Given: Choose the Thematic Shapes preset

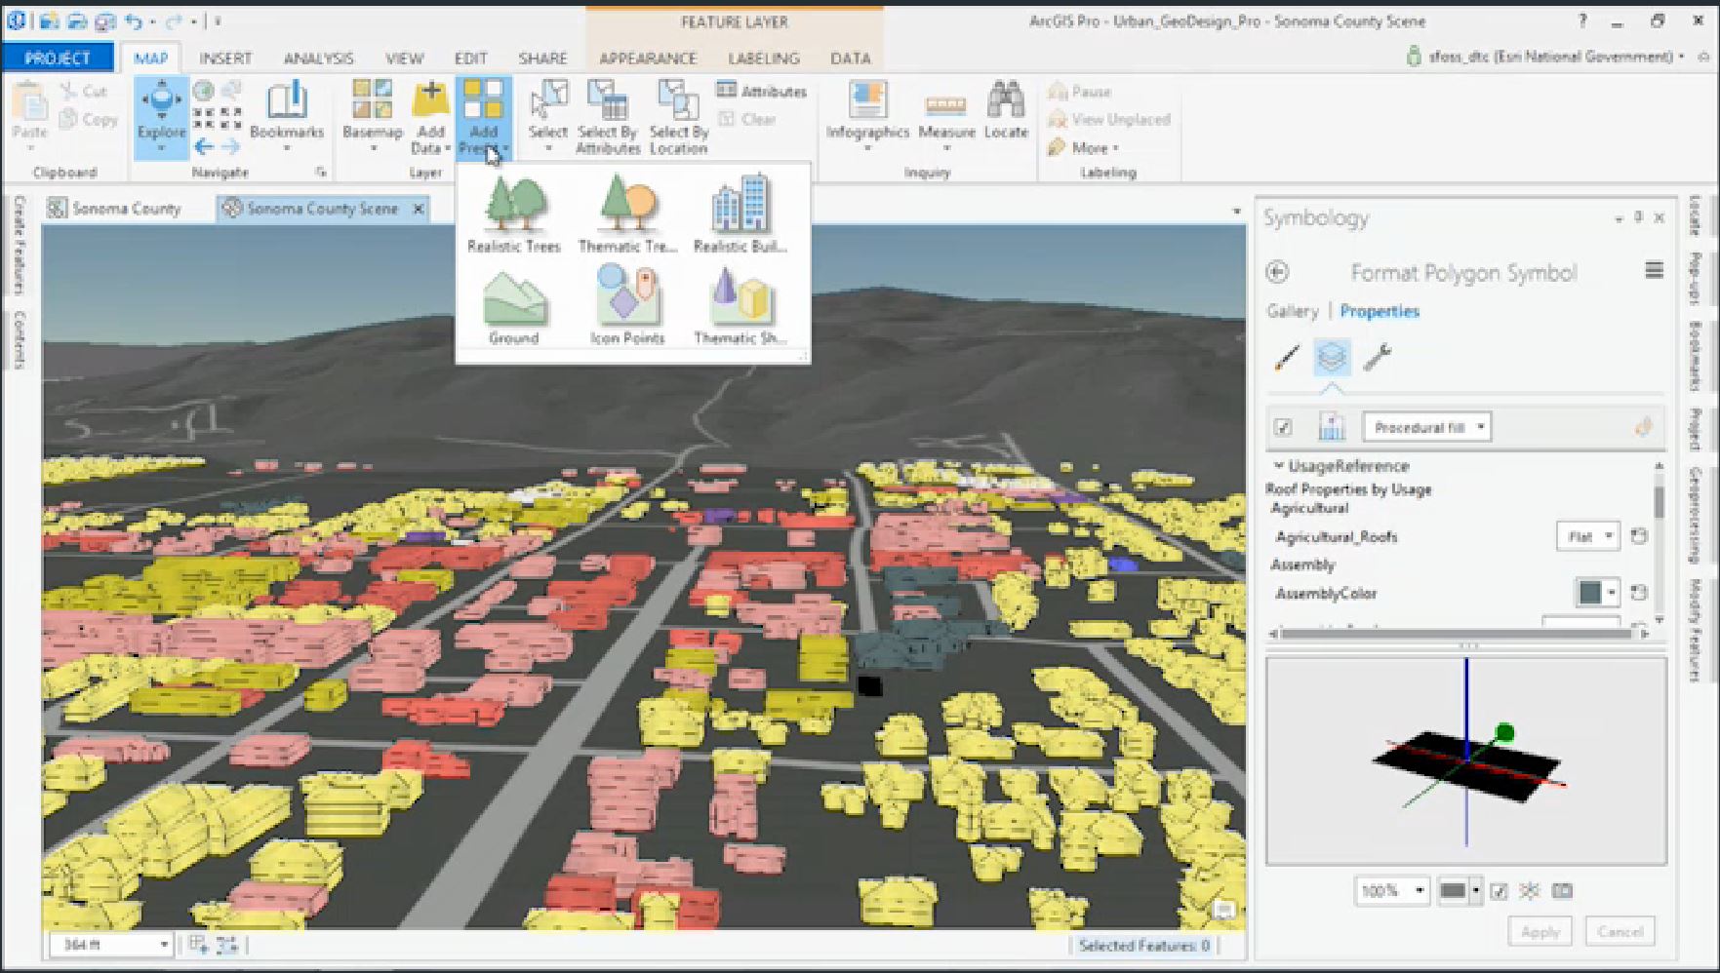Looking at the screenshot, I should pos(740,306).
